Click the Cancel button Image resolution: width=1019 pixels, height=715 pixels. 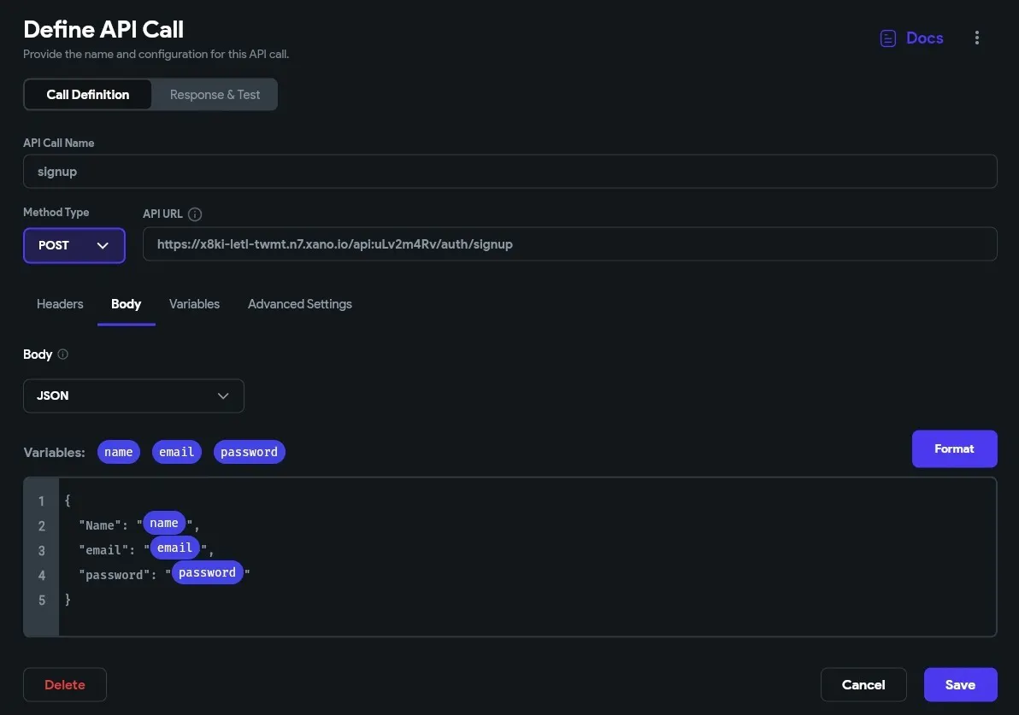click(863, 685)
